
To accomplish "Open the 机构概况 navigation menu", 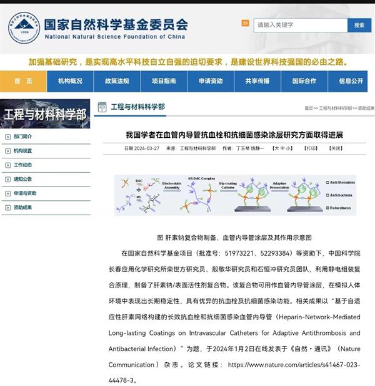I will click(70, 81).
